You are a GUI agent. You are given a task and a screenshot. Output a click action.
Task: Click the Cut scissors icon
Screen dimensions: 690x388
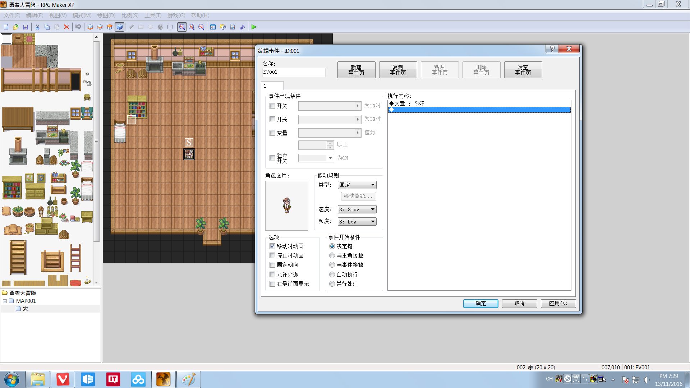tap(37, 27)
